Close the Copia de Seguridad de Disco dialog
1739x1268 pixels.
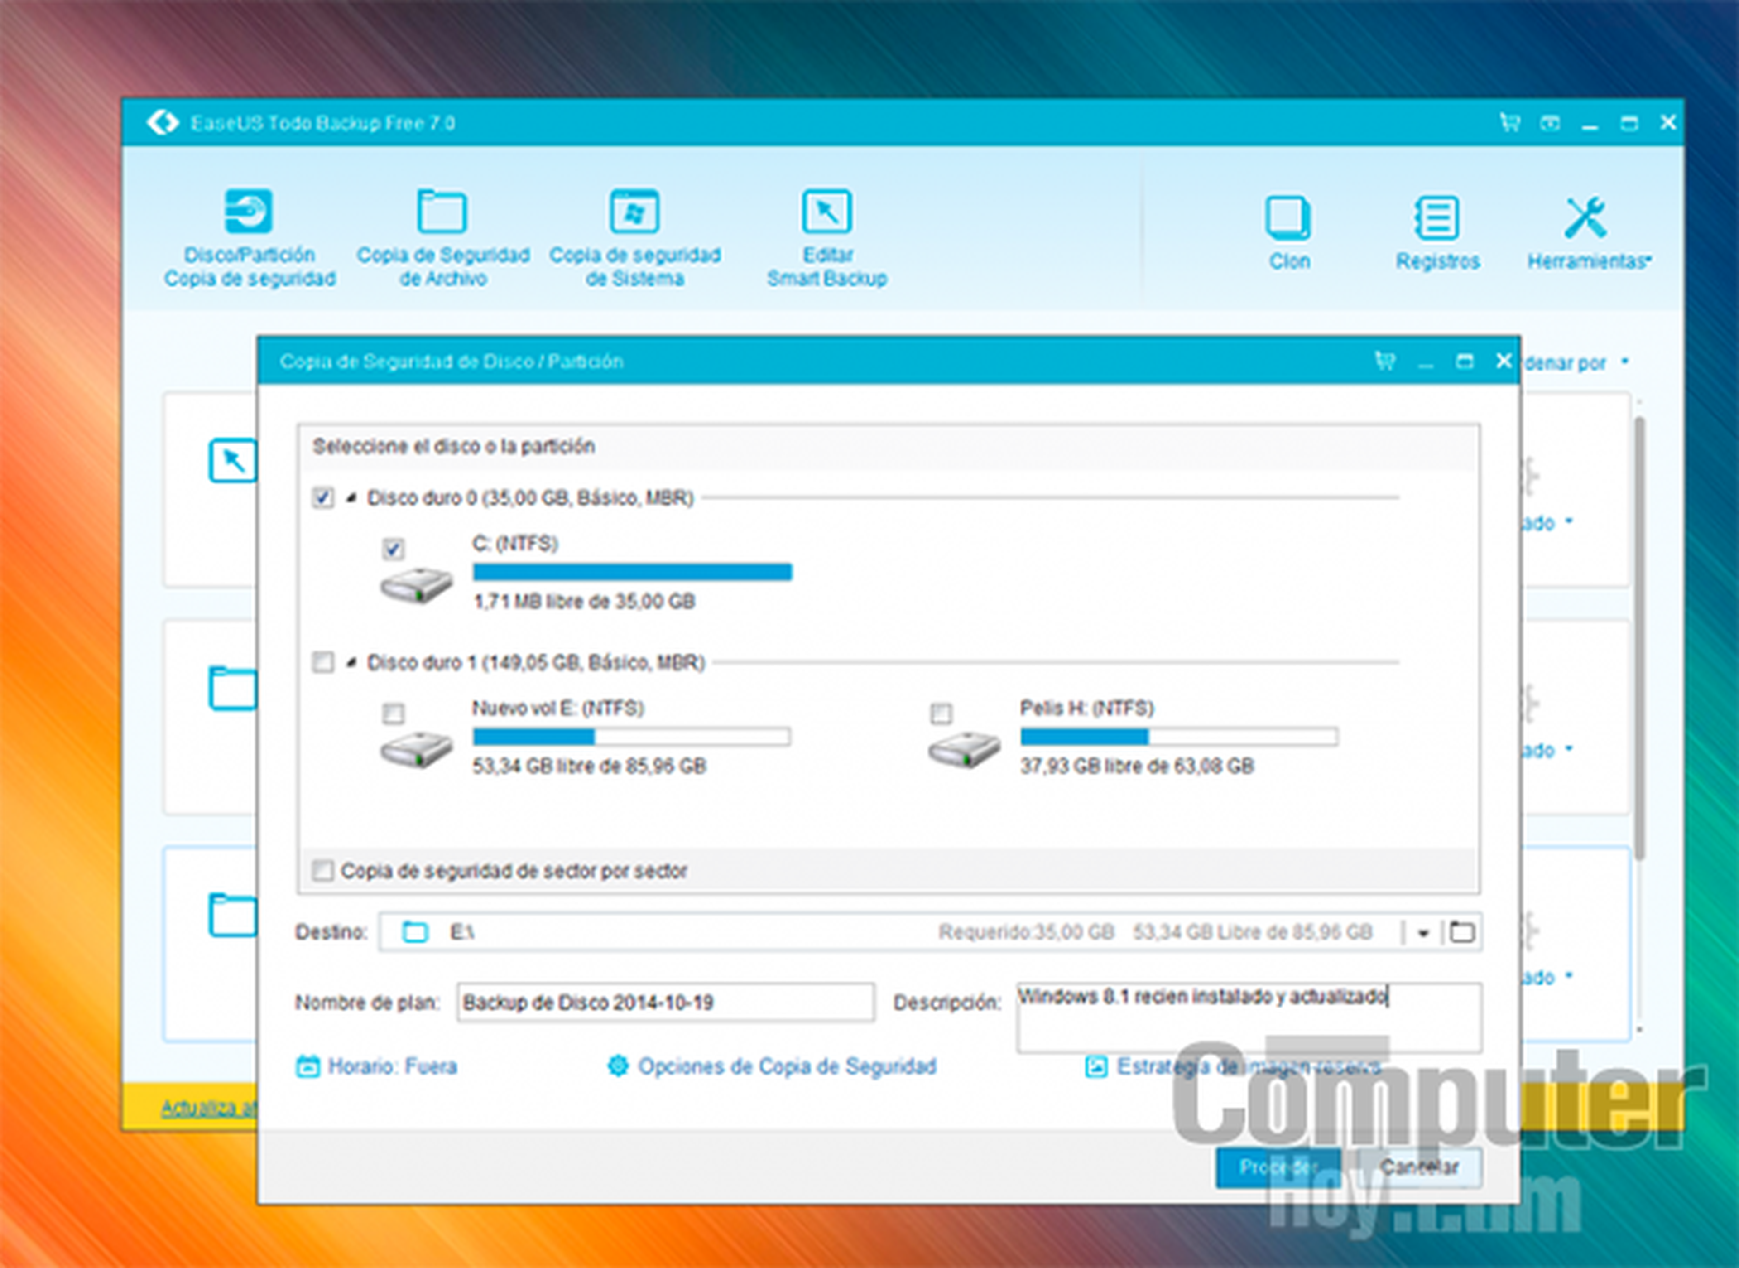1504,360
